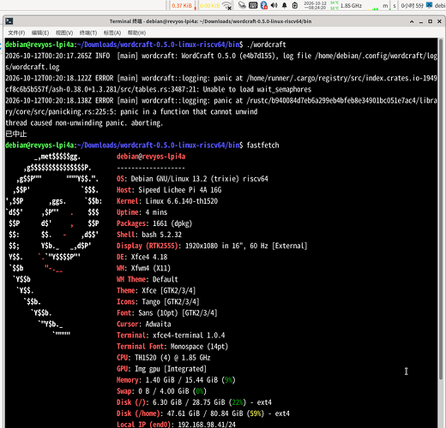Open the 编辑(E) Edit menu

point(40,33)
